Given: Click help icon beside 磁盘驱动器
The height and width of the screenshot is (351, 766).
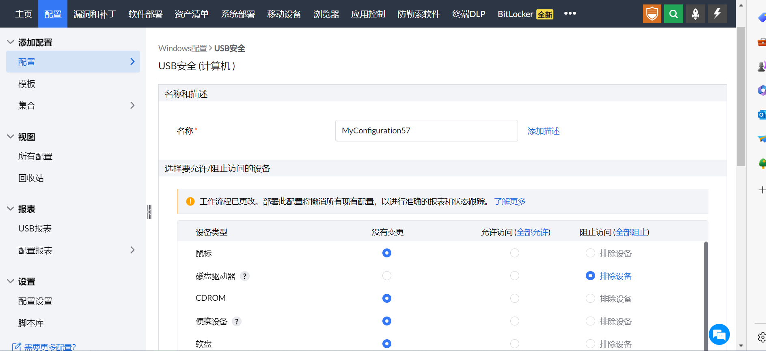Looking at the screenshot, I should click(244, 276).
